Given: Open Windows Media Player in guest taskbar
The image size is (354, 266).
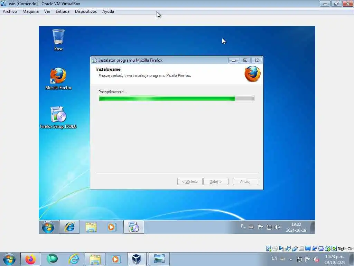Looking at the screenshot, I should click(112, 227).
